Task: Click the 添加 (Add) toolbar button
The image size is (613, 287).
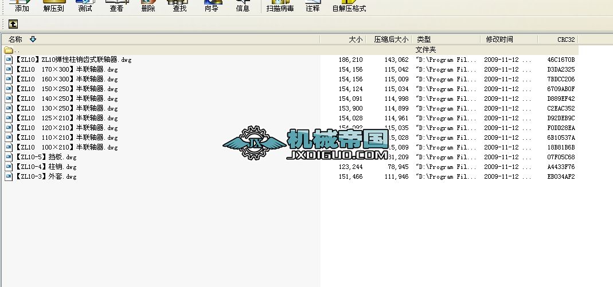Action: [22, 6]
